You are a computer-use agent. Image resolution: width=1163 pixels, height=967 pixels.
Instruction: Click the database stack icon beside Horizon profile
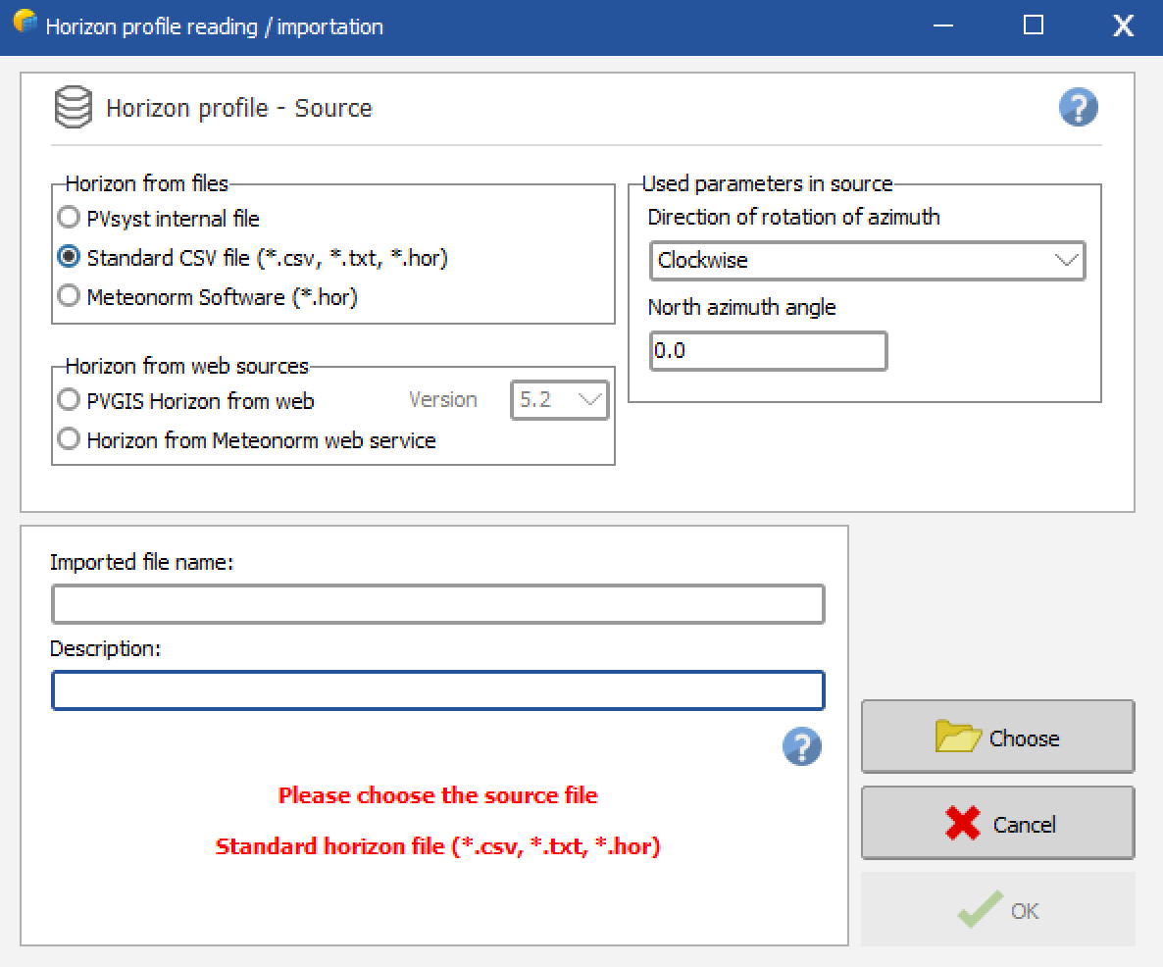click(74, 107)
